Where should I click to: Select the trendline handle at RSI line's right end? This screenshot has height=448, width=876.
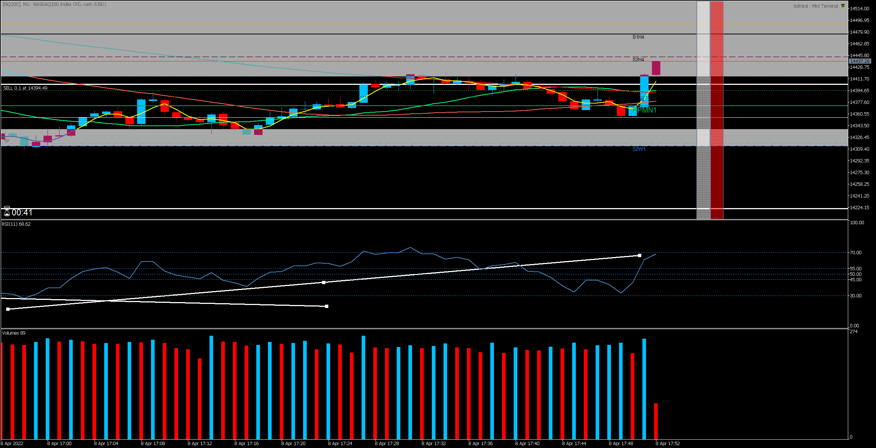[639, 255]
